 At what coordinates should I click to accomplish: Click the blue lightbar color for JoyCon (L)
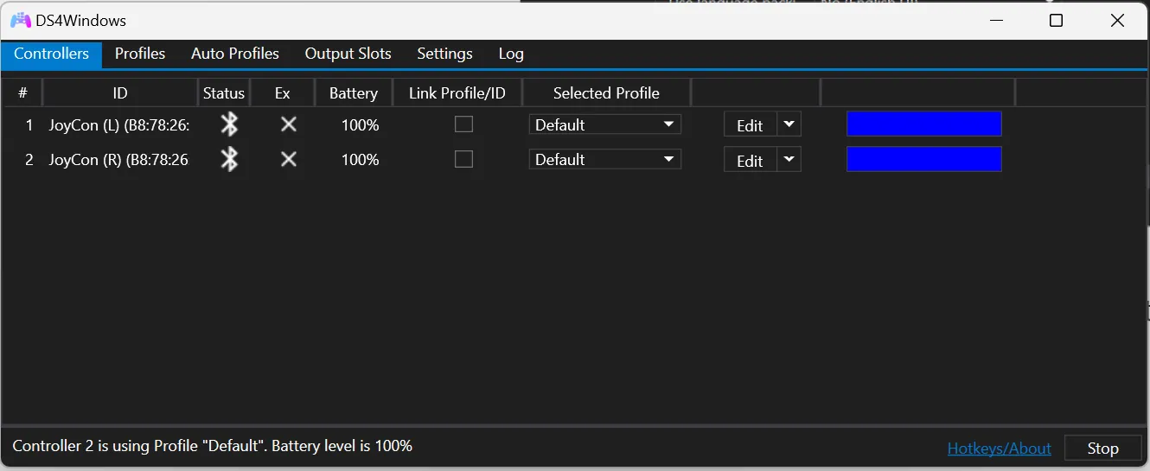[924, 124]
